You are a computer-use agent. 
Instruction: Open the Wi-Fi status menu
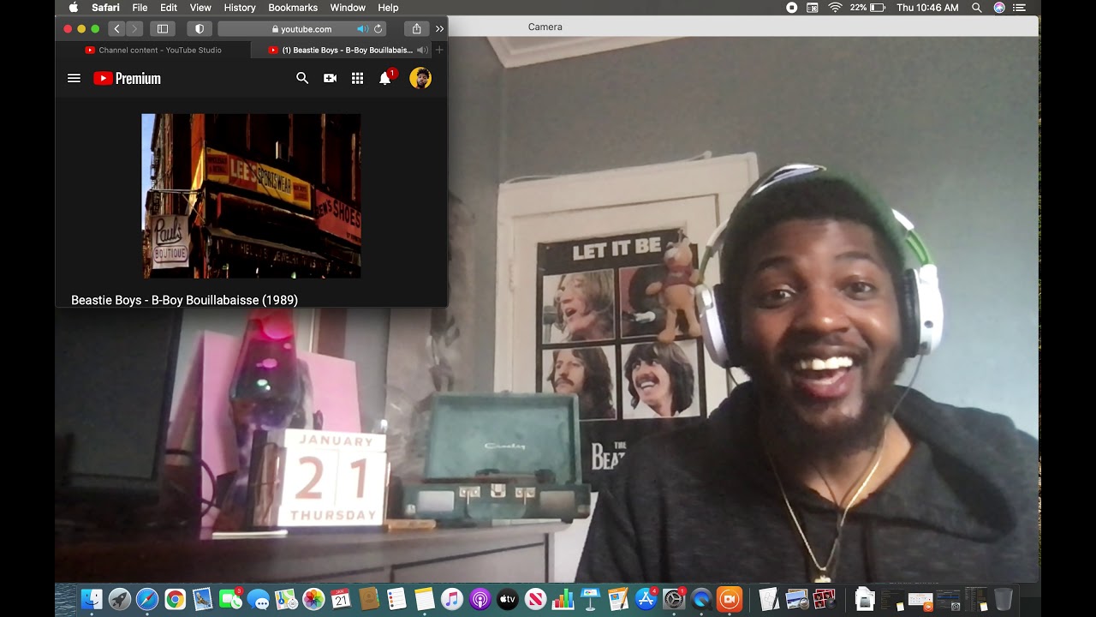[835, 8]
